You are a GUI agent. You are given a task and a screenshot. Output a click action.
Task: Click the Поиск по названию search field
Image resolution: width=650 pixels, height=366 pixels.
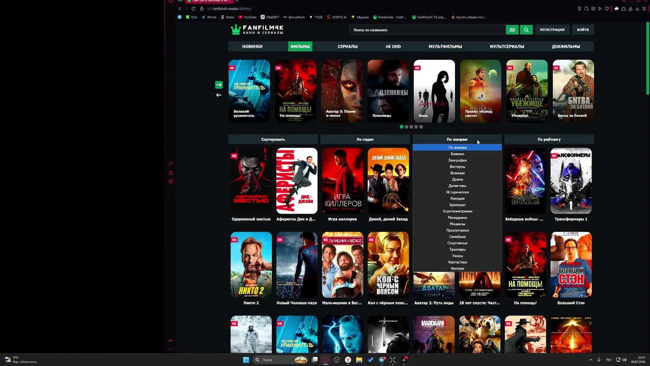pos(428,30)
